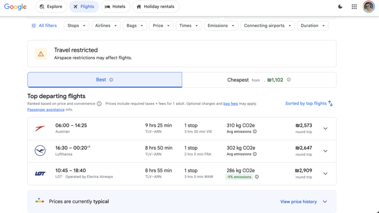Viewport: 379px width, 213px height.
Task: Click the info icon after 'price and convenience'
Action: pyautogui.click(x=99, y=104)
